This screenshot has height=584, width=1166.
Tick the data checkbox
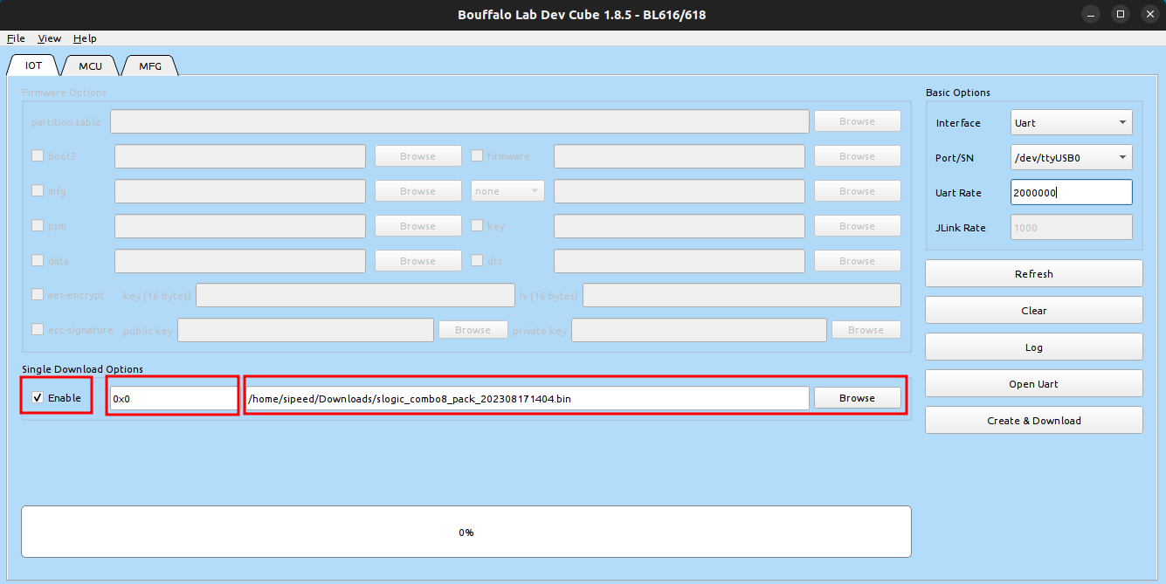tap(38, 260)
